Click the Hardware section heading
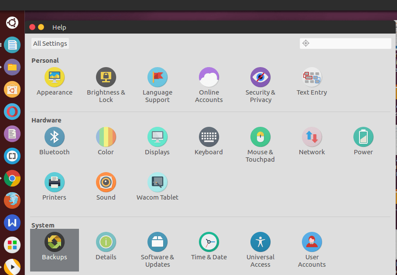Screen dimensions: 397x275 pos(46,120)
